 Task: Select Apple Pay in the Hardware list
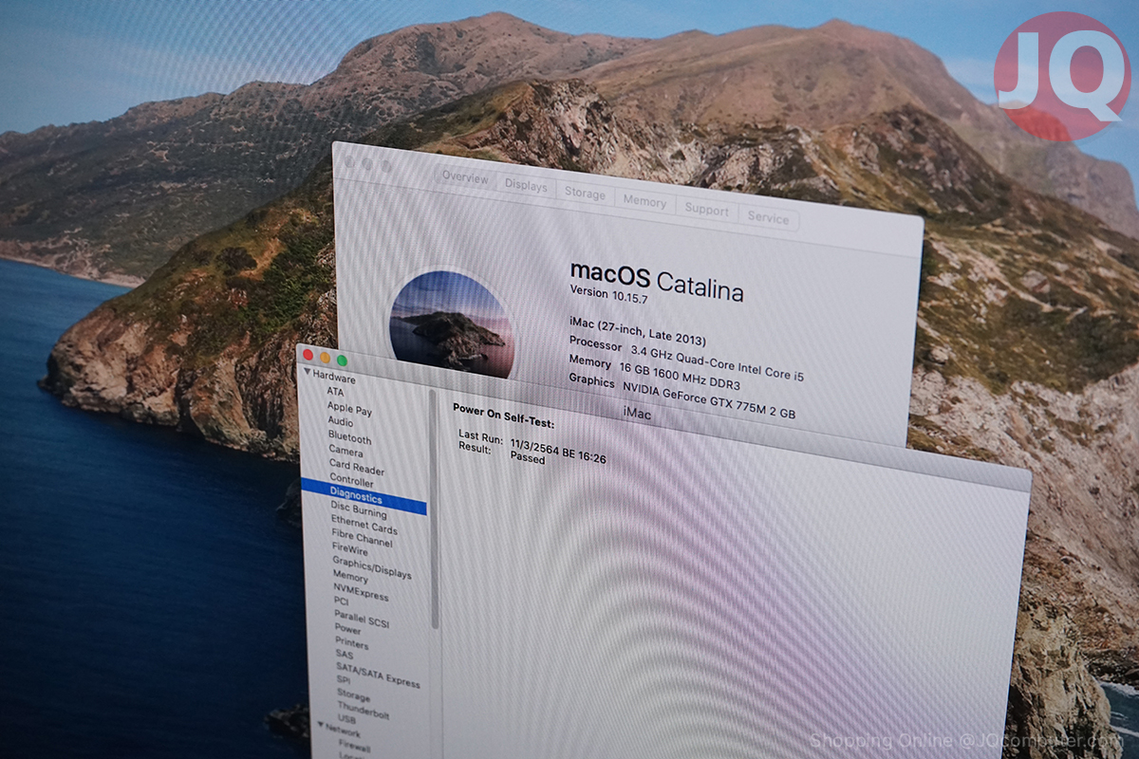pos(349,409)
